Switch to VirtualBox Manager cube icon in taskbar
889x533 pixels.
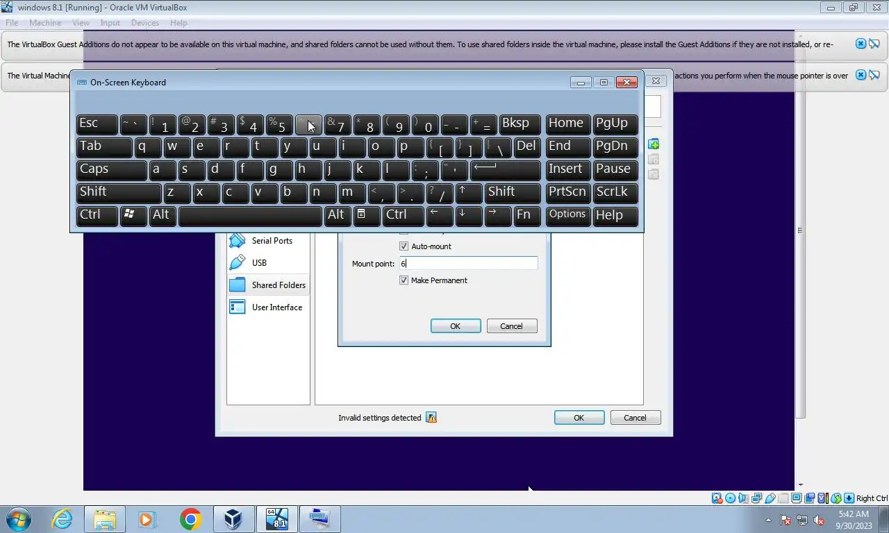233,519
